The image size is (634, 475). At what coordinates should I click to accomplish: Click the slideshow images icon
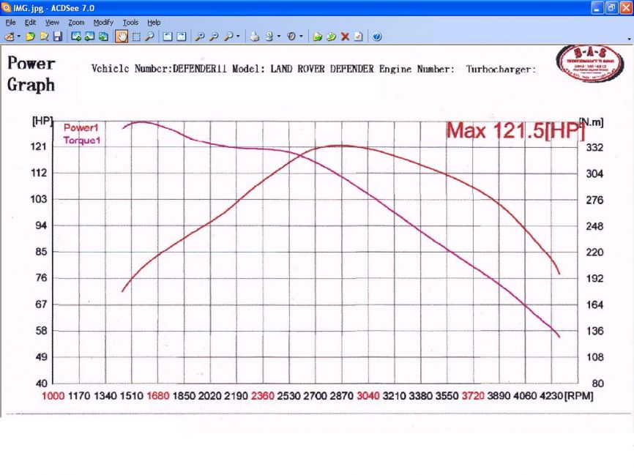pos(103,37)
